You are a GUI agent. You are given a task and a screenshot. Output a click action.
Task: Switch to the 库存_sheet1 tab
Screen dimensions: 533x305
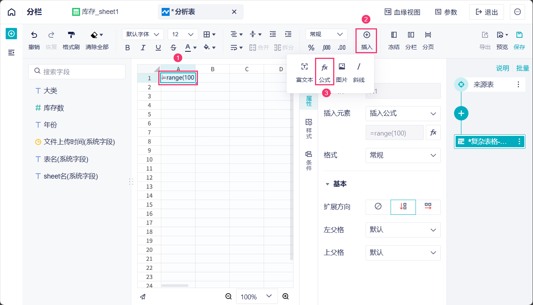(x=96, y=12)
